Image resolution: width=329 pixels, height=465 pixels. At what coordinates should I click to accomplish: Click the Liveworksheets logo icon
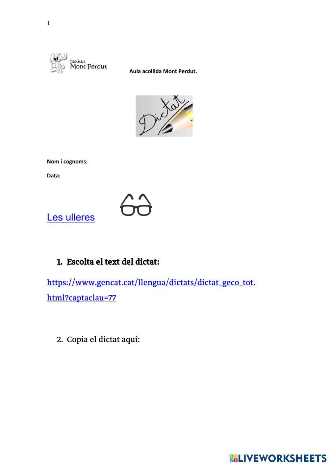[x=234, y=458]
